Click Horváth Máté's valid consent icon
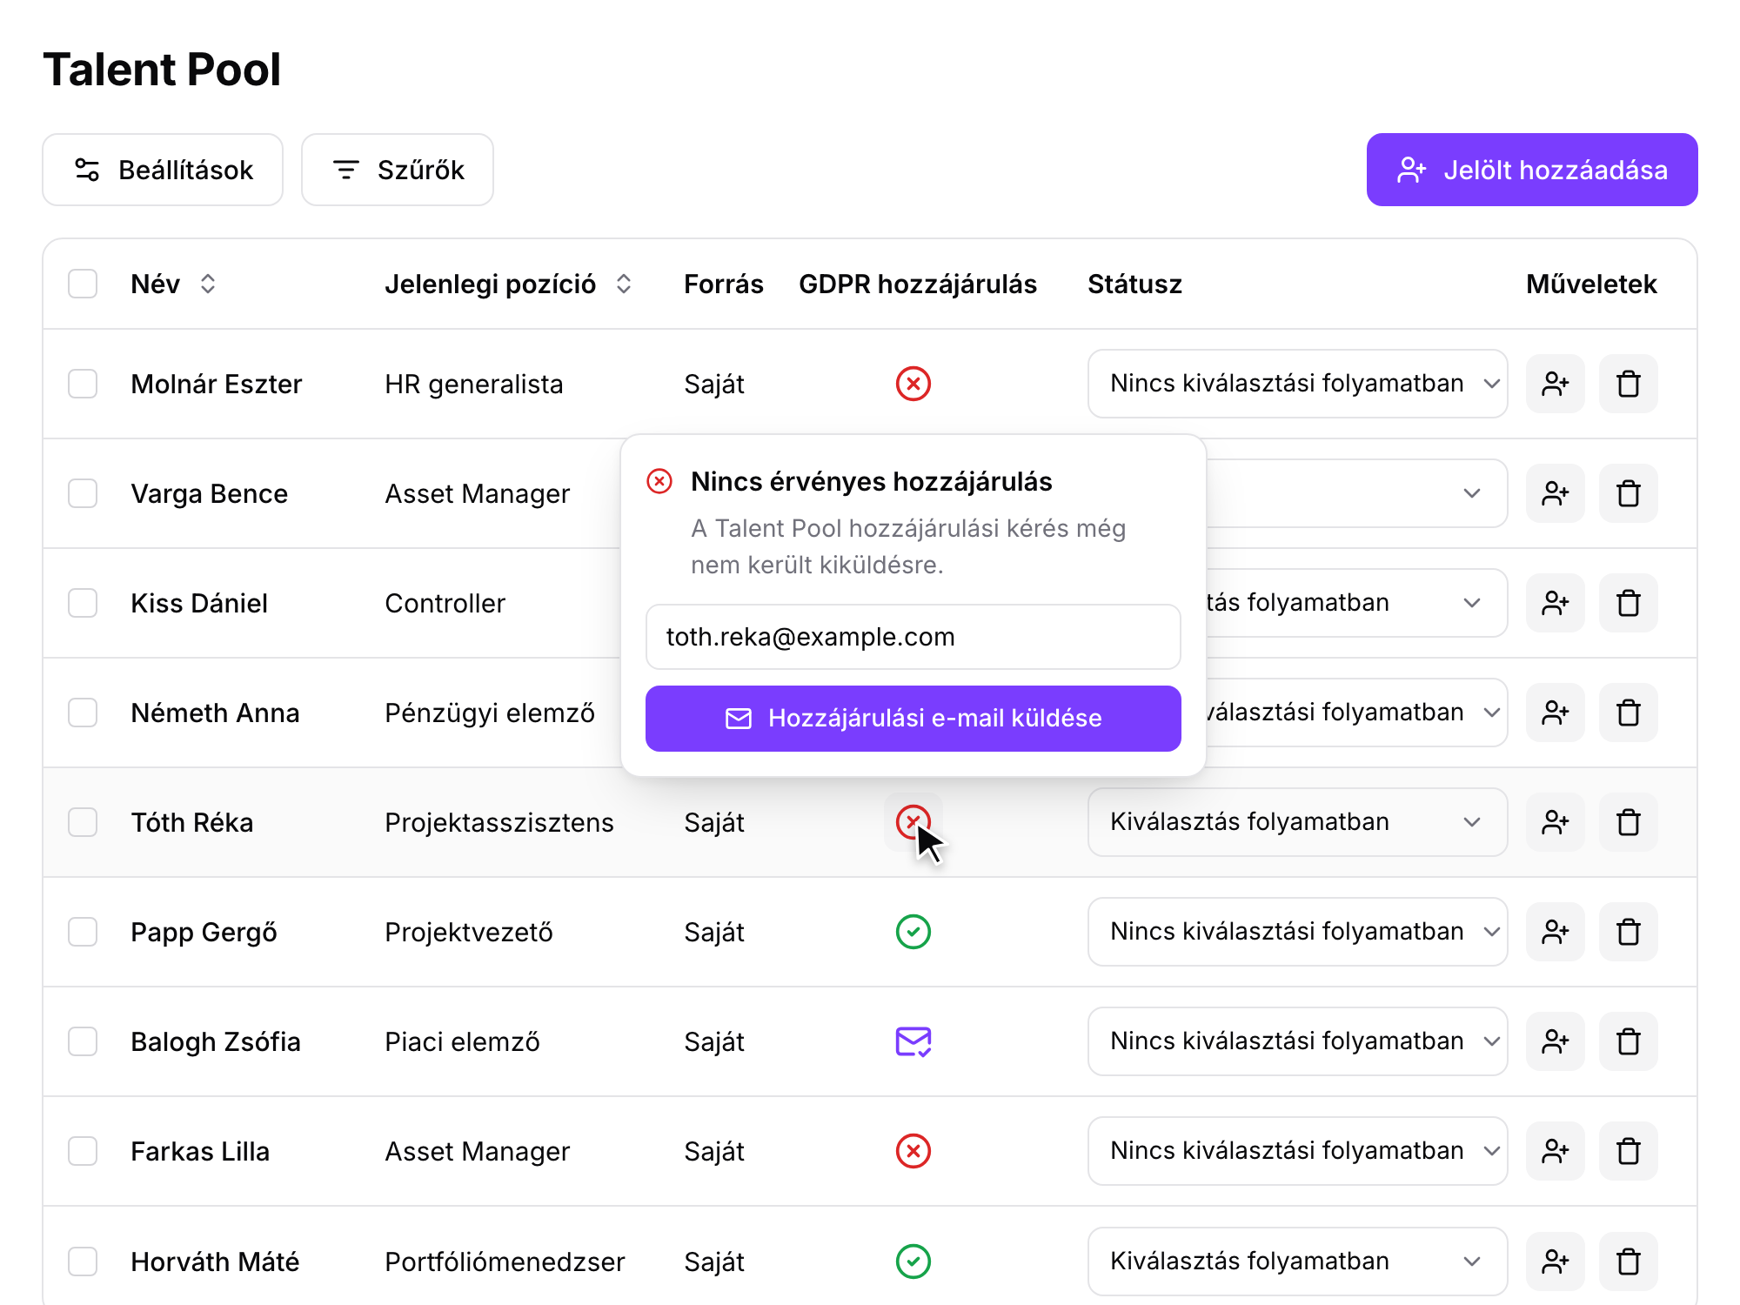Viewport: 1740px width, 1305px height. (x=913, y=1261)
